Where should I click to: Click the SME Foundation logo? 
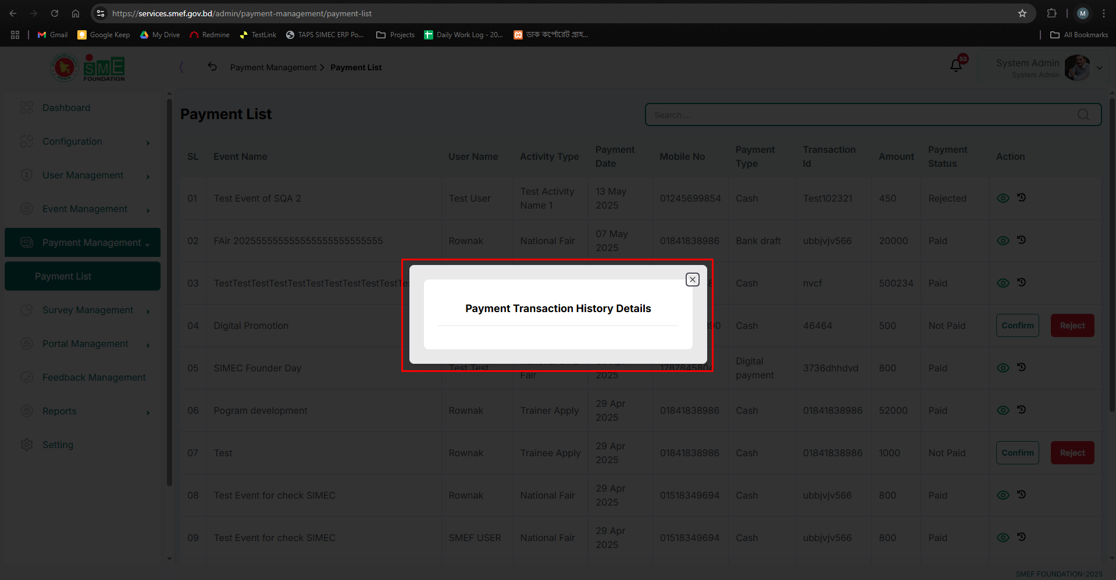point(88,67)
